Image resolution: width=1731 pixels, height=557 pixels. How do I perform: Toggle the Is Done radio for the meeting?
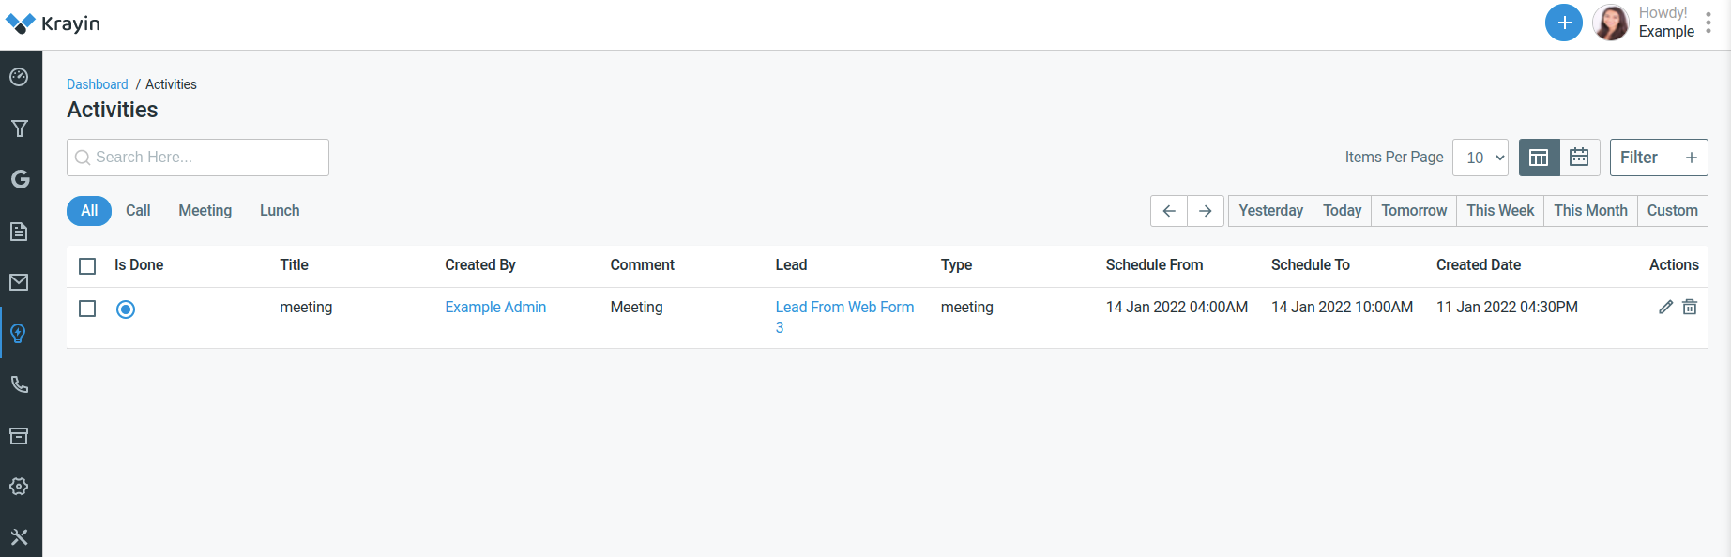[x=126, y=309]
